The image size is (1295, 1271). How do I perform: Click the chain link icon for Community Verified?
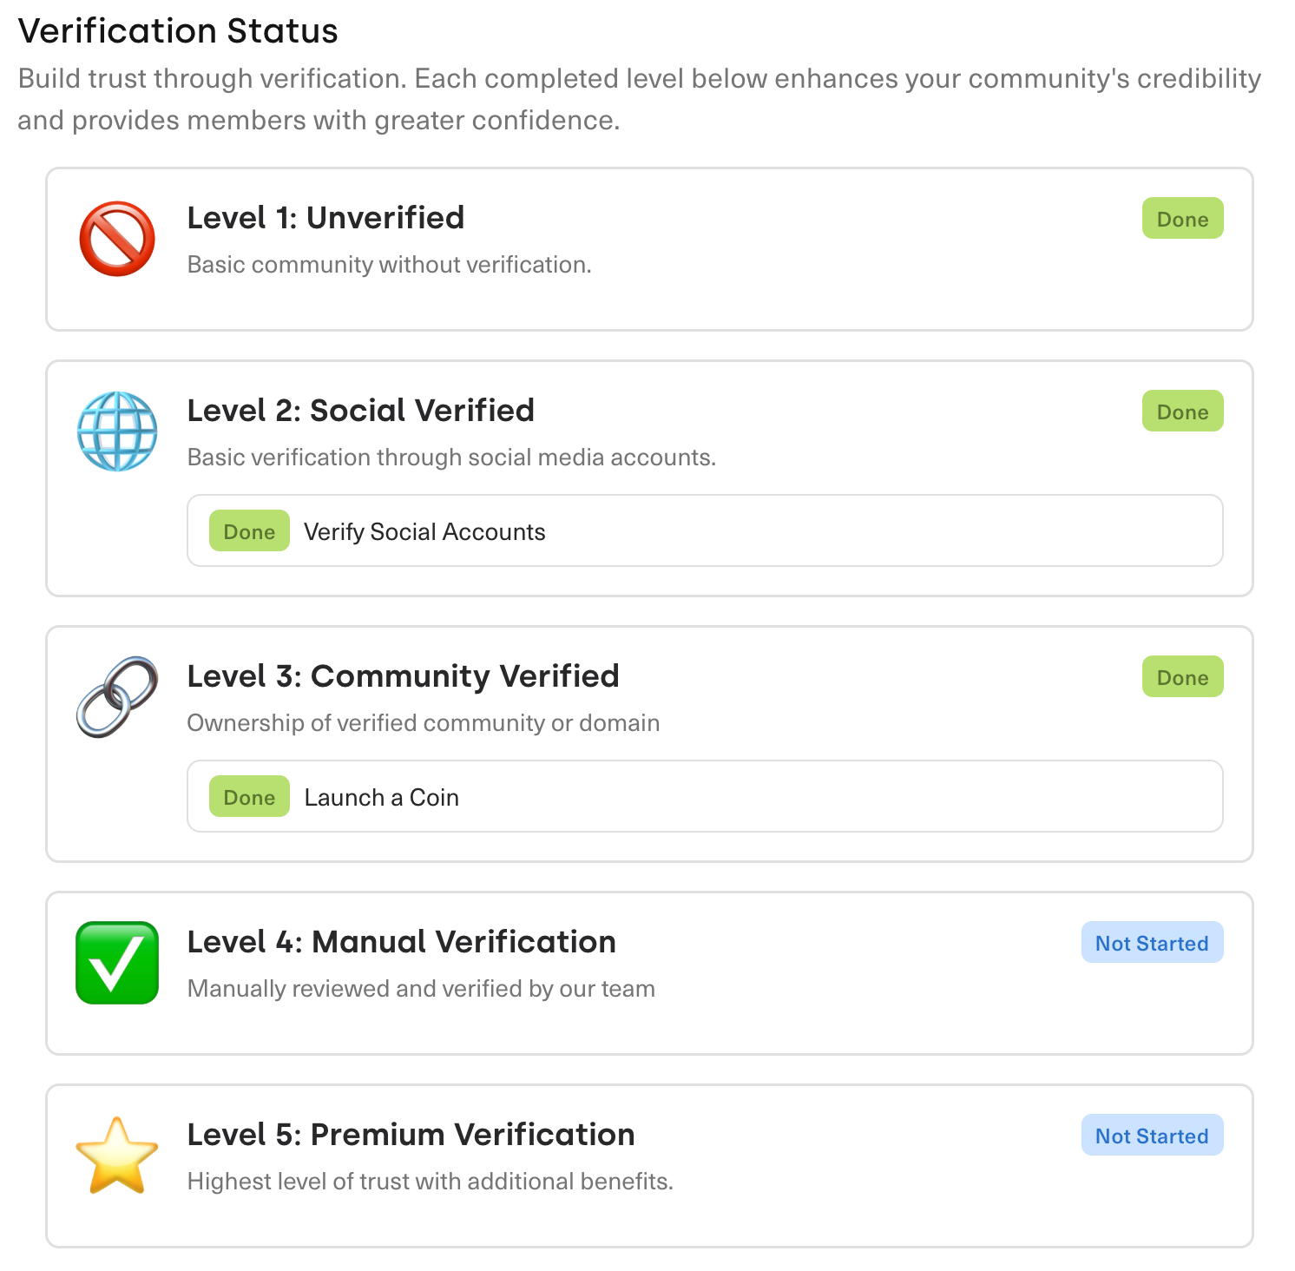tap(117, 697)
